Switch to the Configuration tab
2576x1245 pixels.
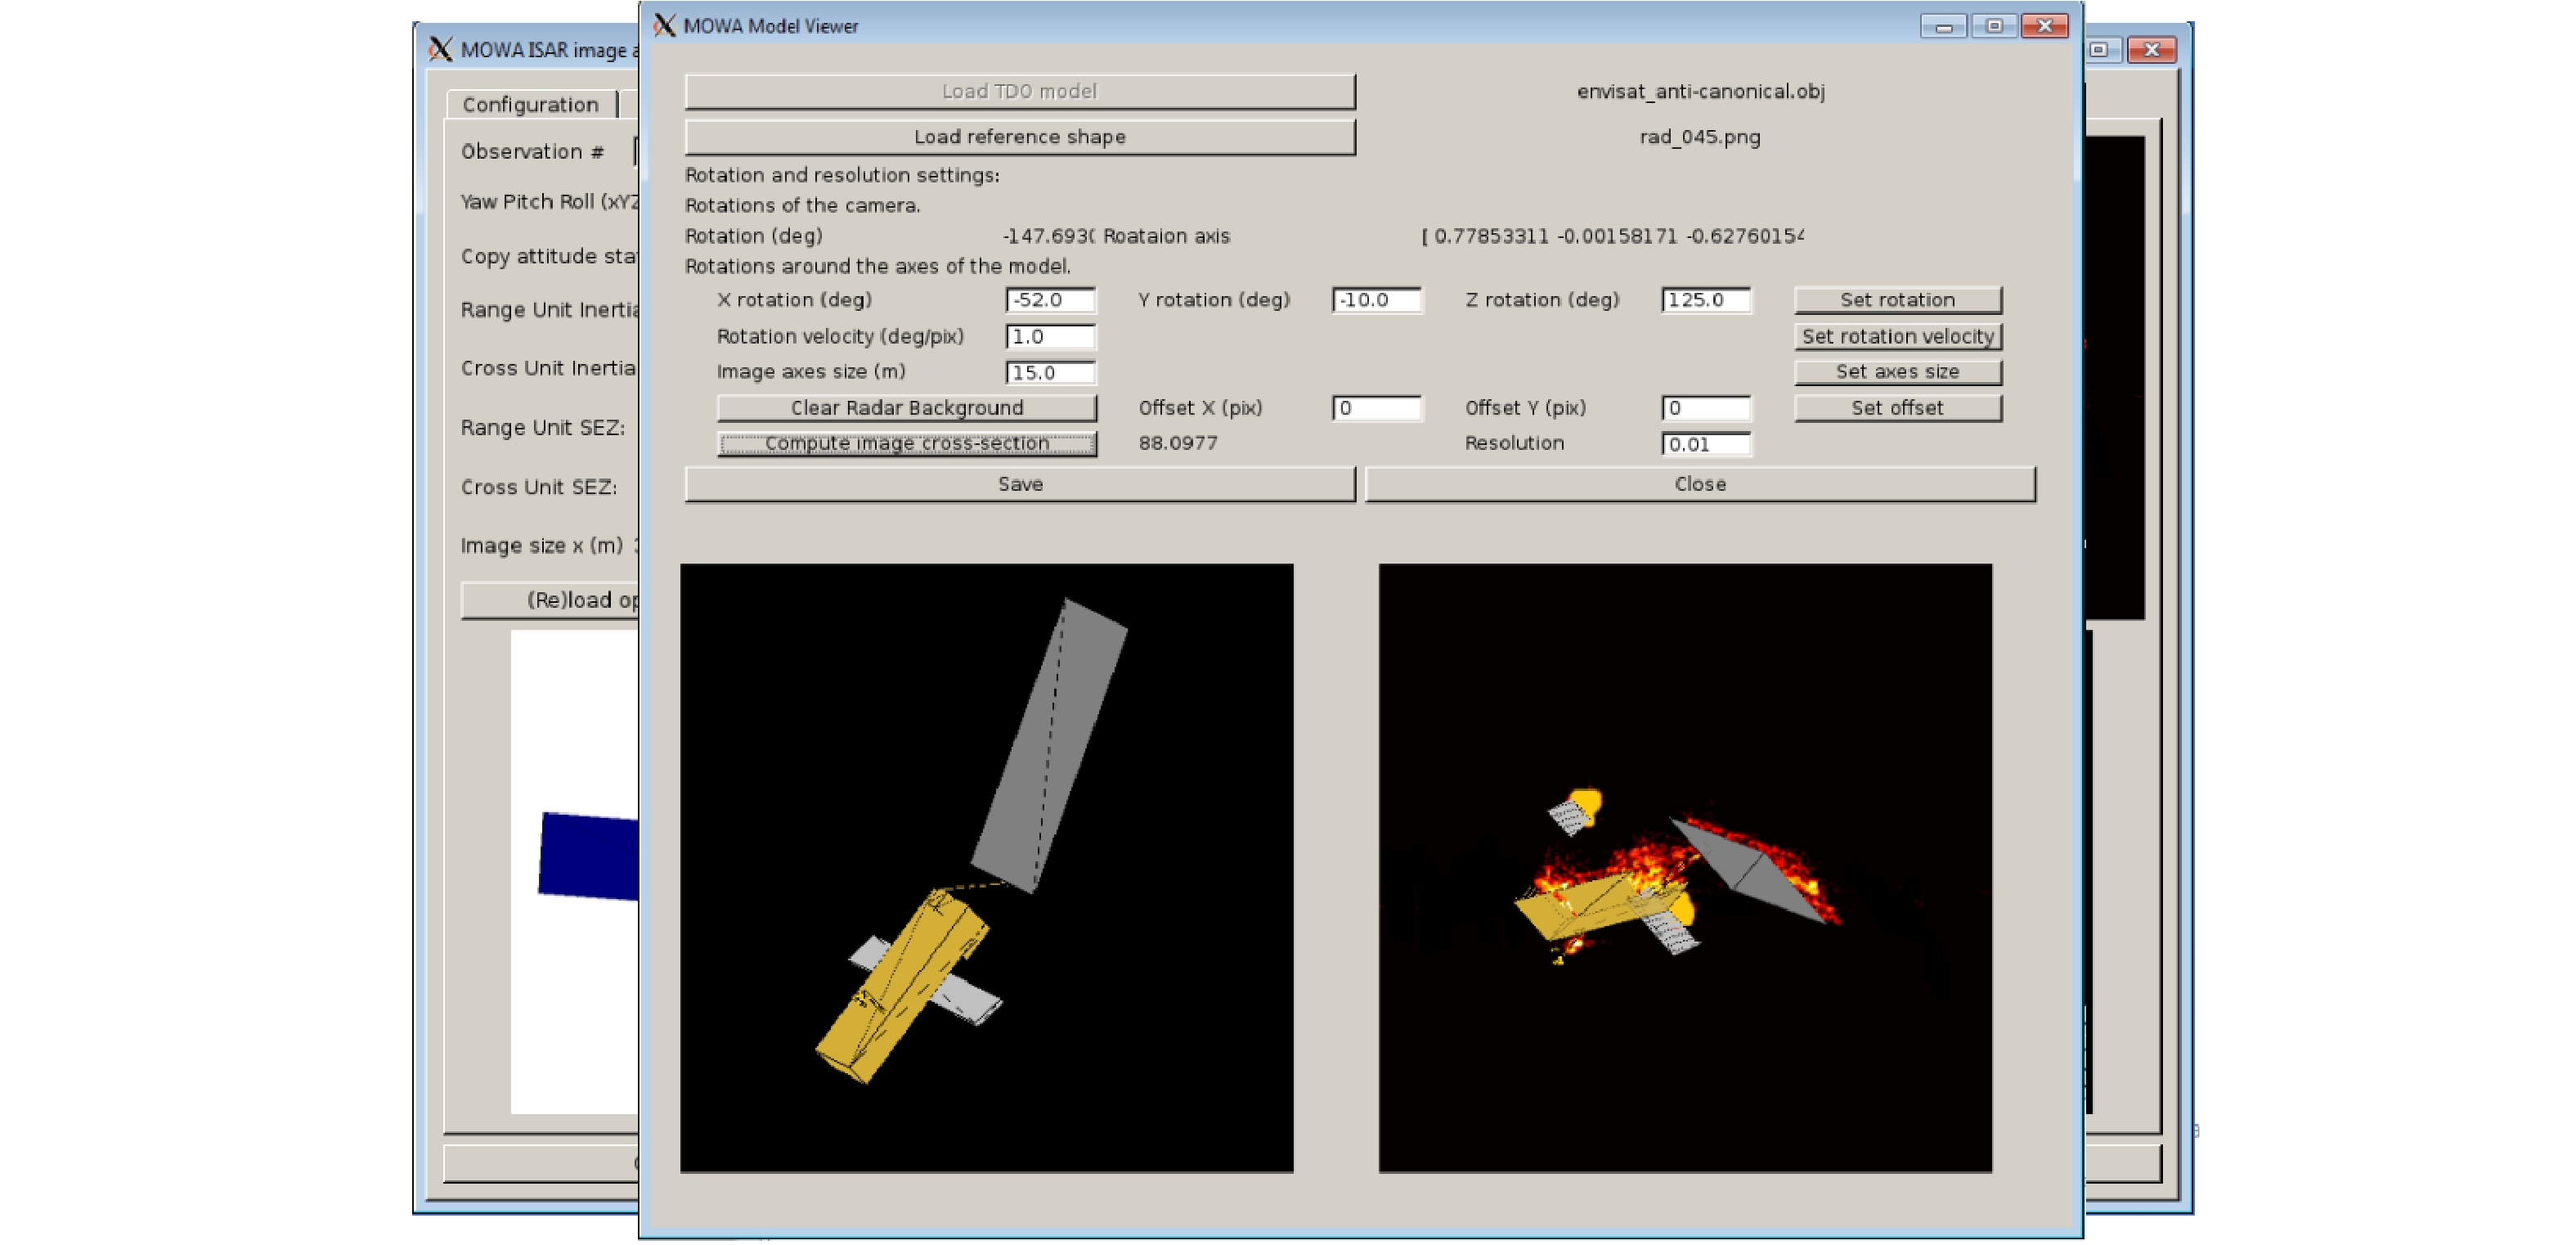pos(530,105)
